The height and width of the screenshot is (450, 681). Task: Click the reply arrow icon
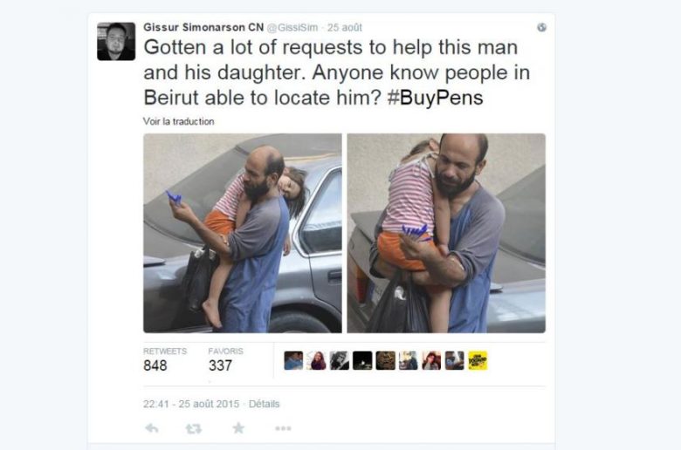152,429
